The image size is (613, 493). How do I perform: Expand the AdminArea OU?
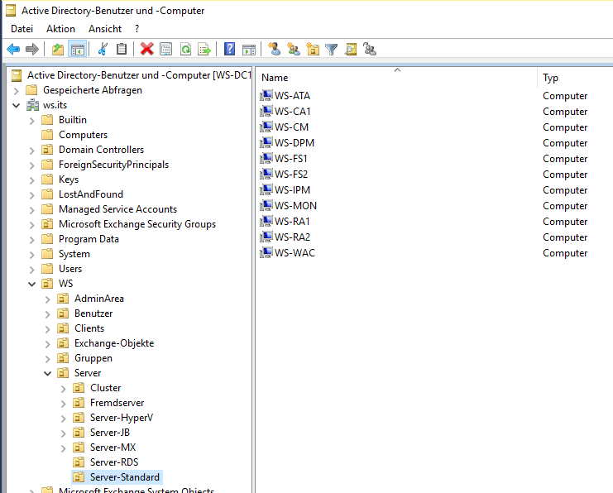click(48, 299)
